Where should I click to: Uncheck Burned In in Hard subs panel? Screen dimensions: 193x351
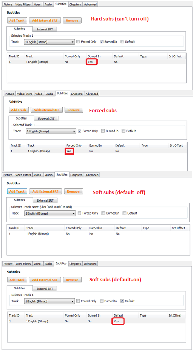[101, 42]
